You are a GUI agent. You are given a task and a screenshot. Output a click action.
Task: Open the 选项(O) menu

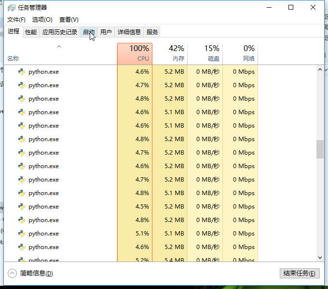[x=42, y=20]
